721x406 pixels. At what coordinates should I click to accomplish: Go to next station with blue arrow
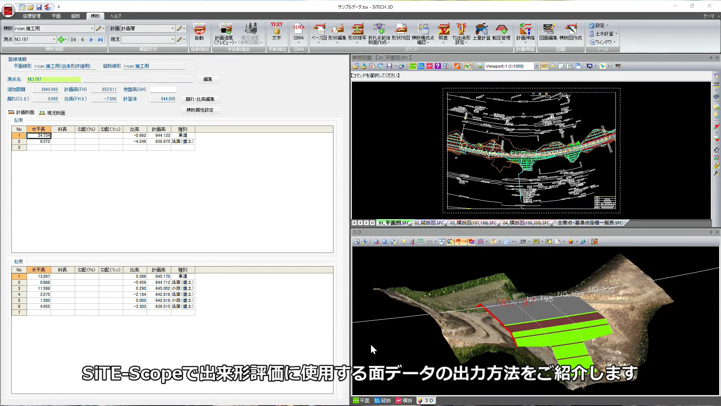coord(91,39)
